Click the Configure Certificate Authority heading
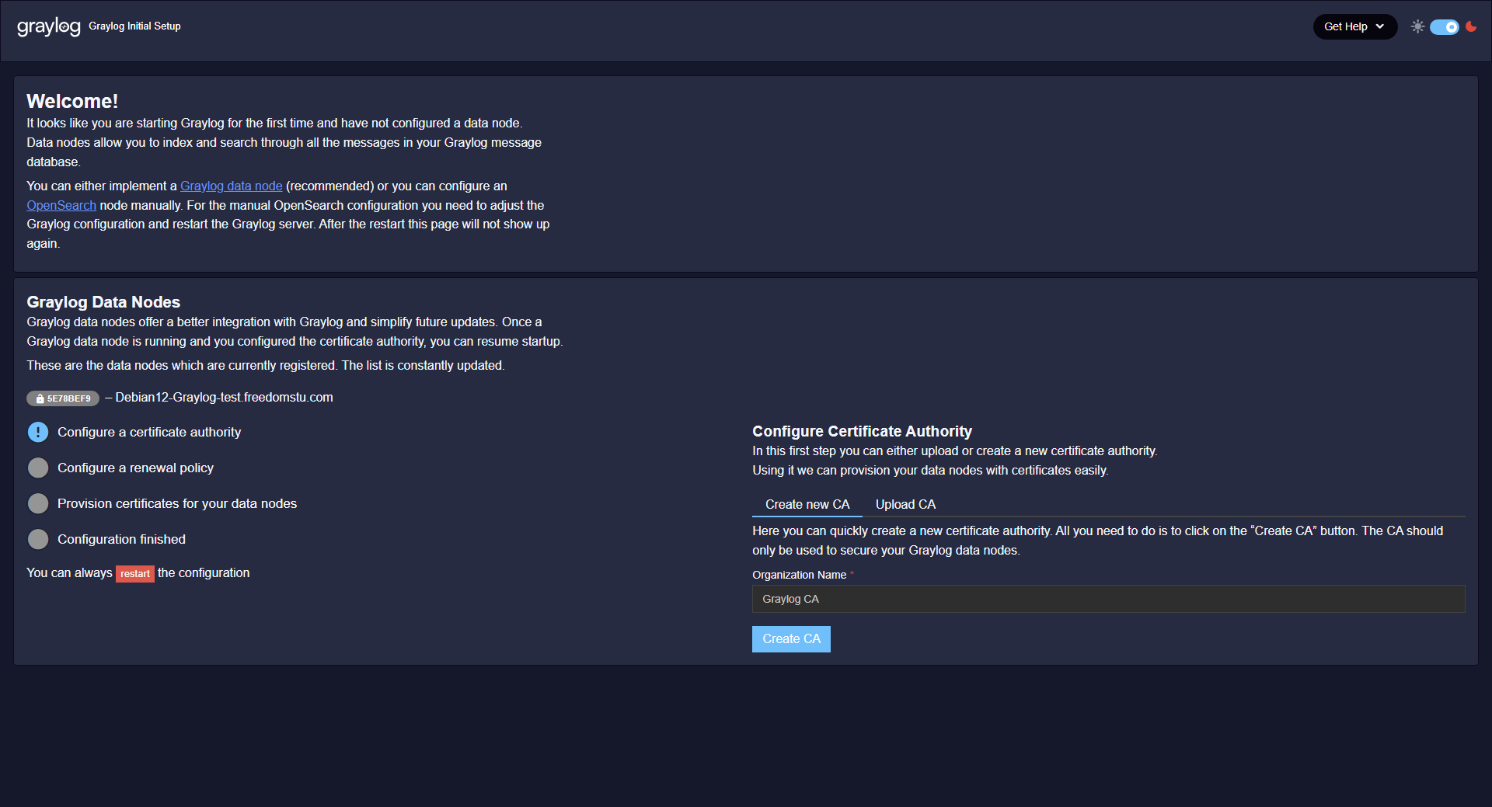This screenshot has width=1492, height=807. click(x=862, y=432)
